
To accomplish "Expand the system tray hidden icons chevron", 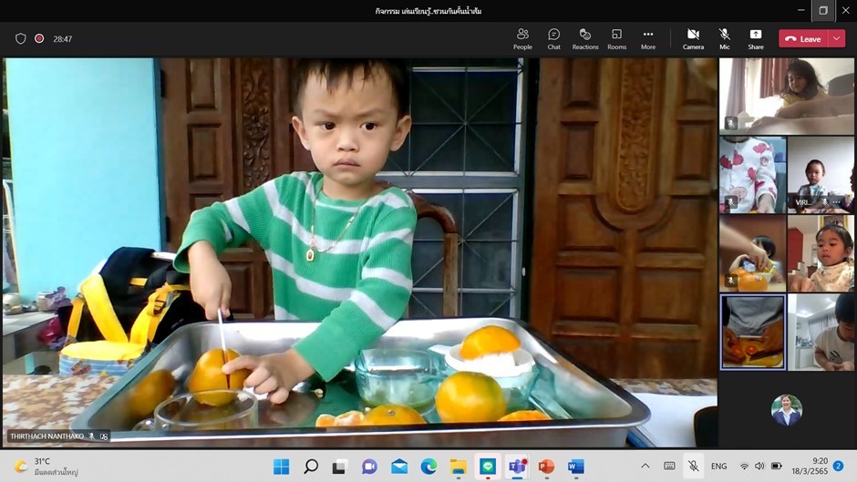I will (645, 467).
